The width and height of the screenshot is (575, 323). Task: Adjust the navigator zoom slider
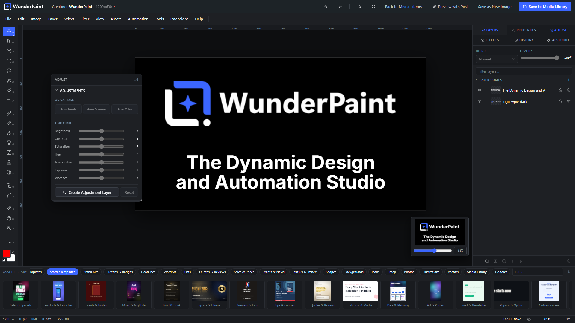[x=432, y=251]
